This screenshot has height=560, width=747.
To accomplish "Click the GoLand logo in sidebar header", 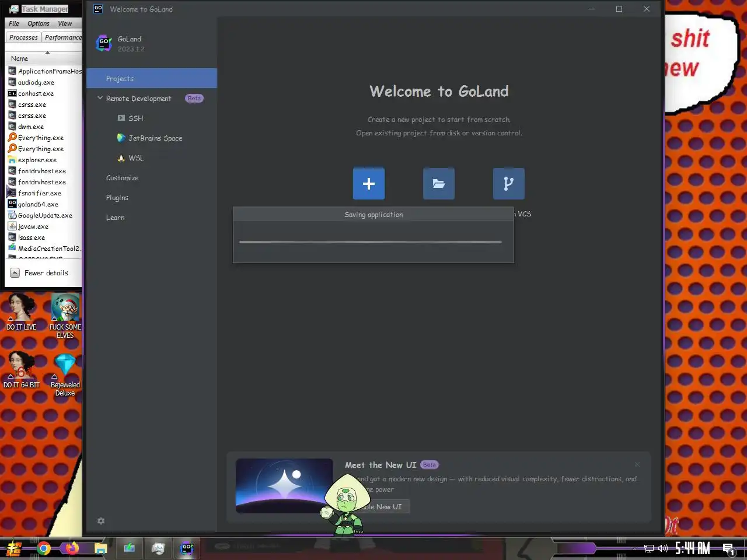I will coord(104,43).
